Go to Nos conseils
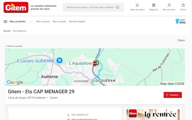The image size is (192, 120). (x=59, y=22)
